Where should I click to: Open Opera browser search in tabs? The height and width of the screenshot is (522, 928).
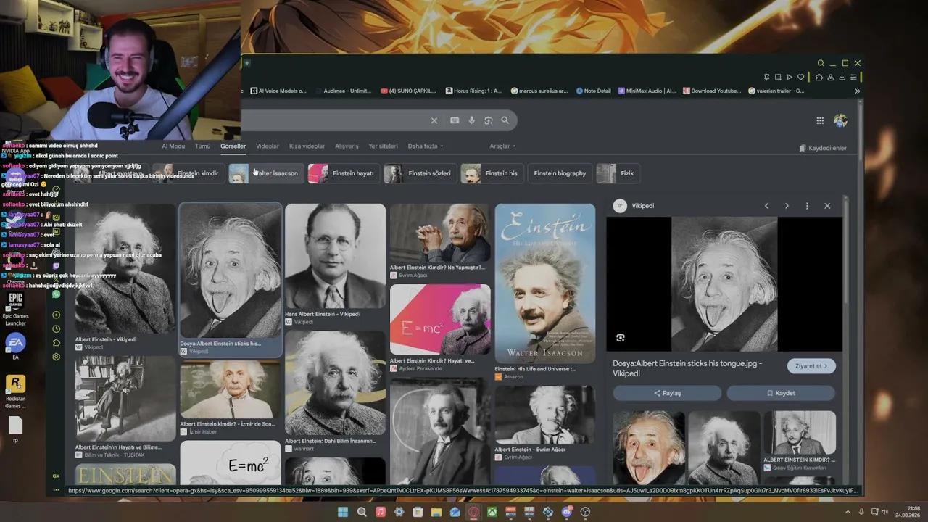point(821,63)
